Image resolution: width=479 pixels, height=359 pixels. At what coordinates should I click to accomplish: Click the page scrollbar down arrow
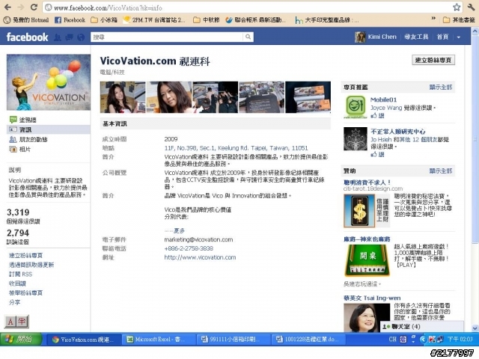(x=475, y=328)
